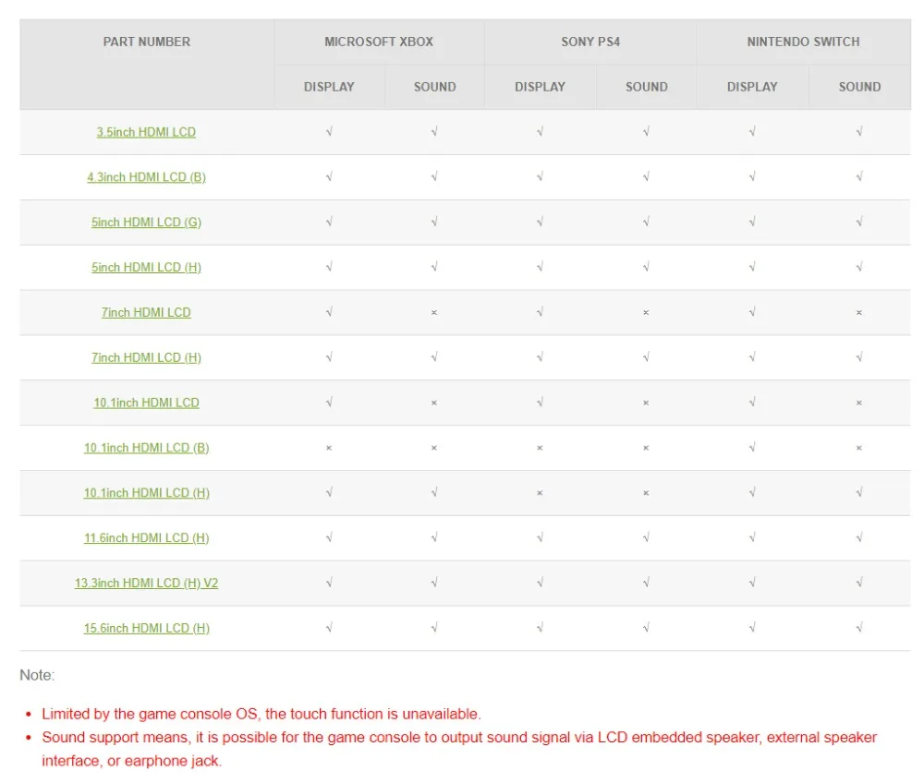Image resolution: width=924 pixels, height=783 pixels.
Task: Click the DISPLAY subheader under Microsoft Xbox
Action: (x=329, y=87)
